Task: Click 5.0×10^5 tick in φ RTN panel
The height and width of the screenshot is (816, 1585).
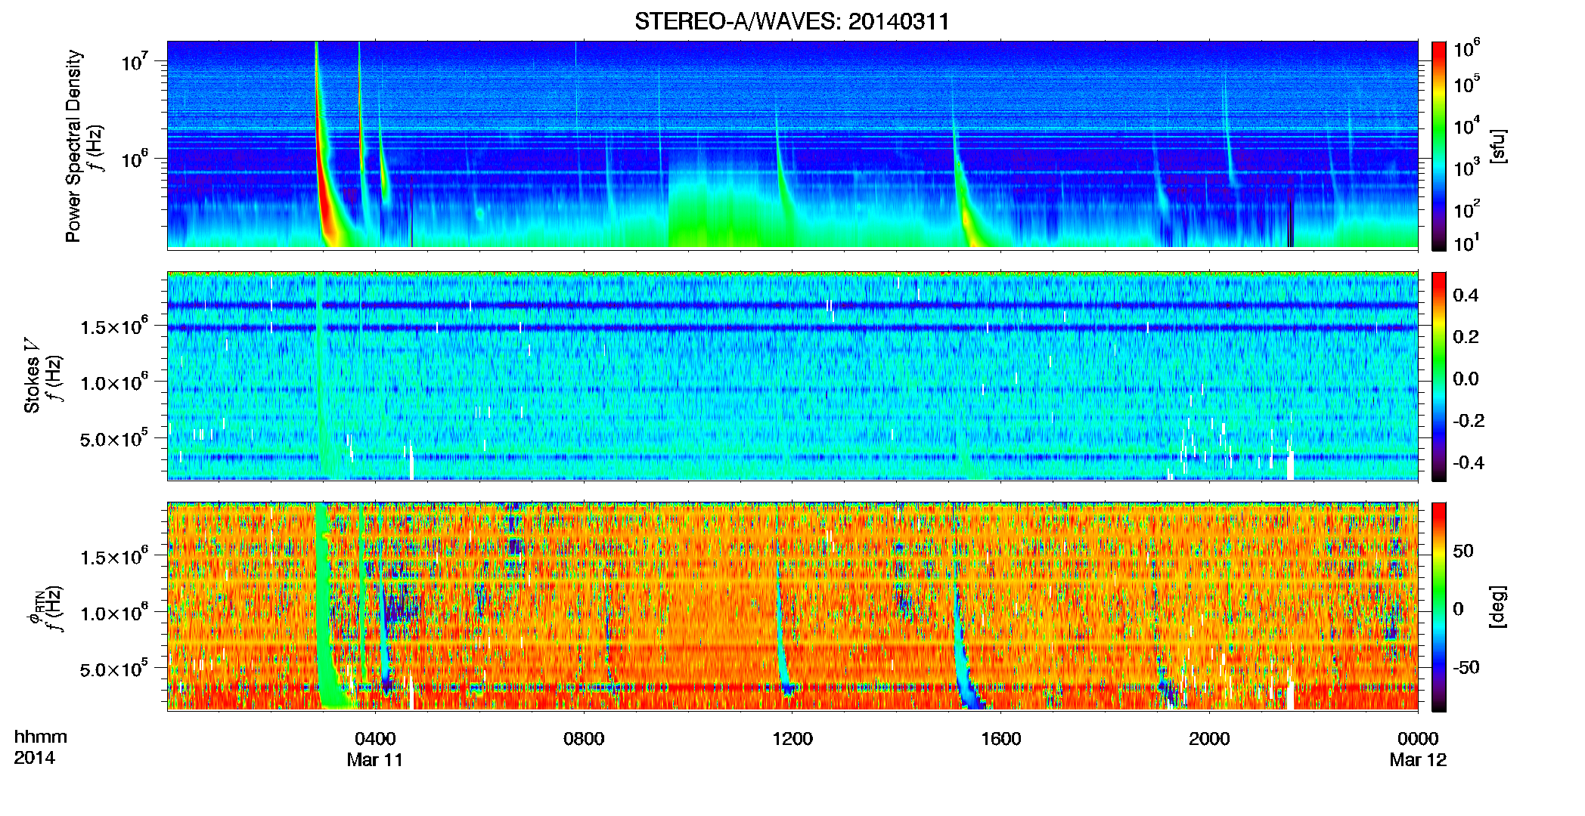Action: (114, 669)
